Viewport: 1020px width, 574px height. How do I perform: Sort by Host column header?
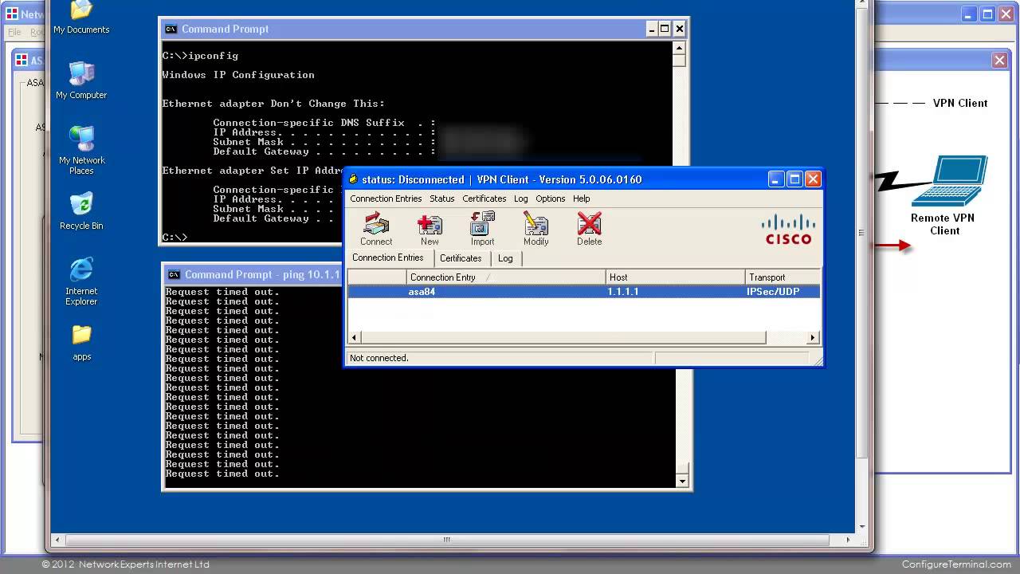tap(675, 277)
